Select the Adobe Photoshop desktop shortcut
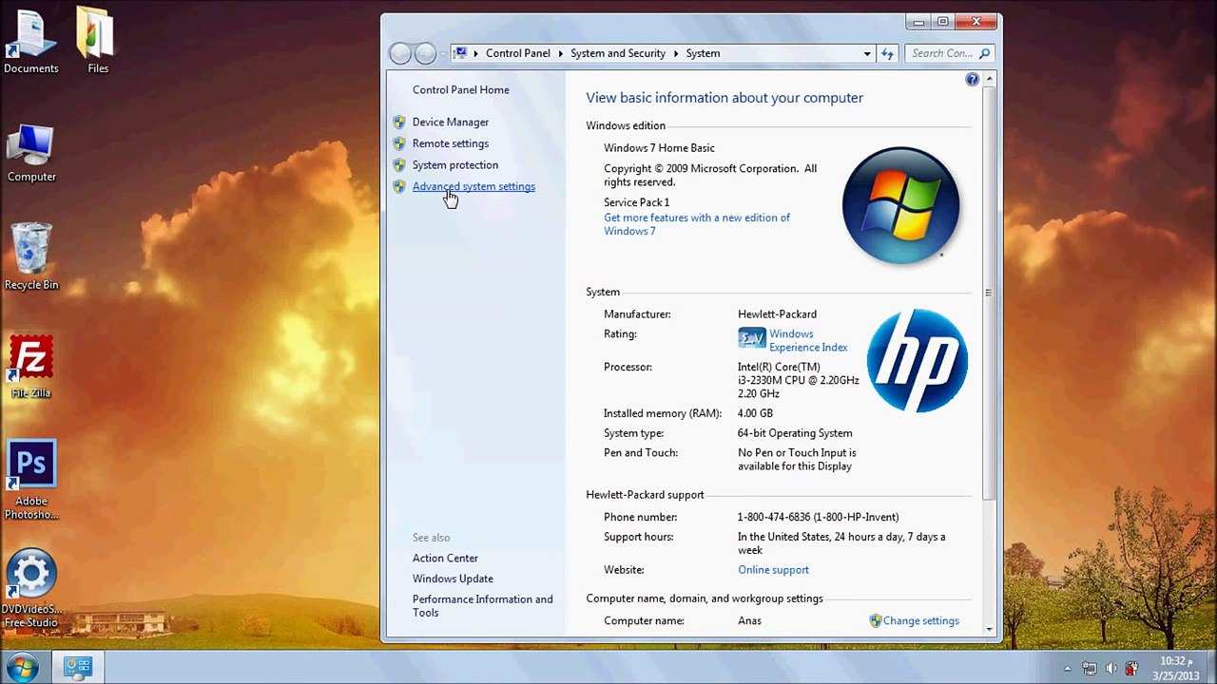The image size is (1217, 684). (31, 480)
